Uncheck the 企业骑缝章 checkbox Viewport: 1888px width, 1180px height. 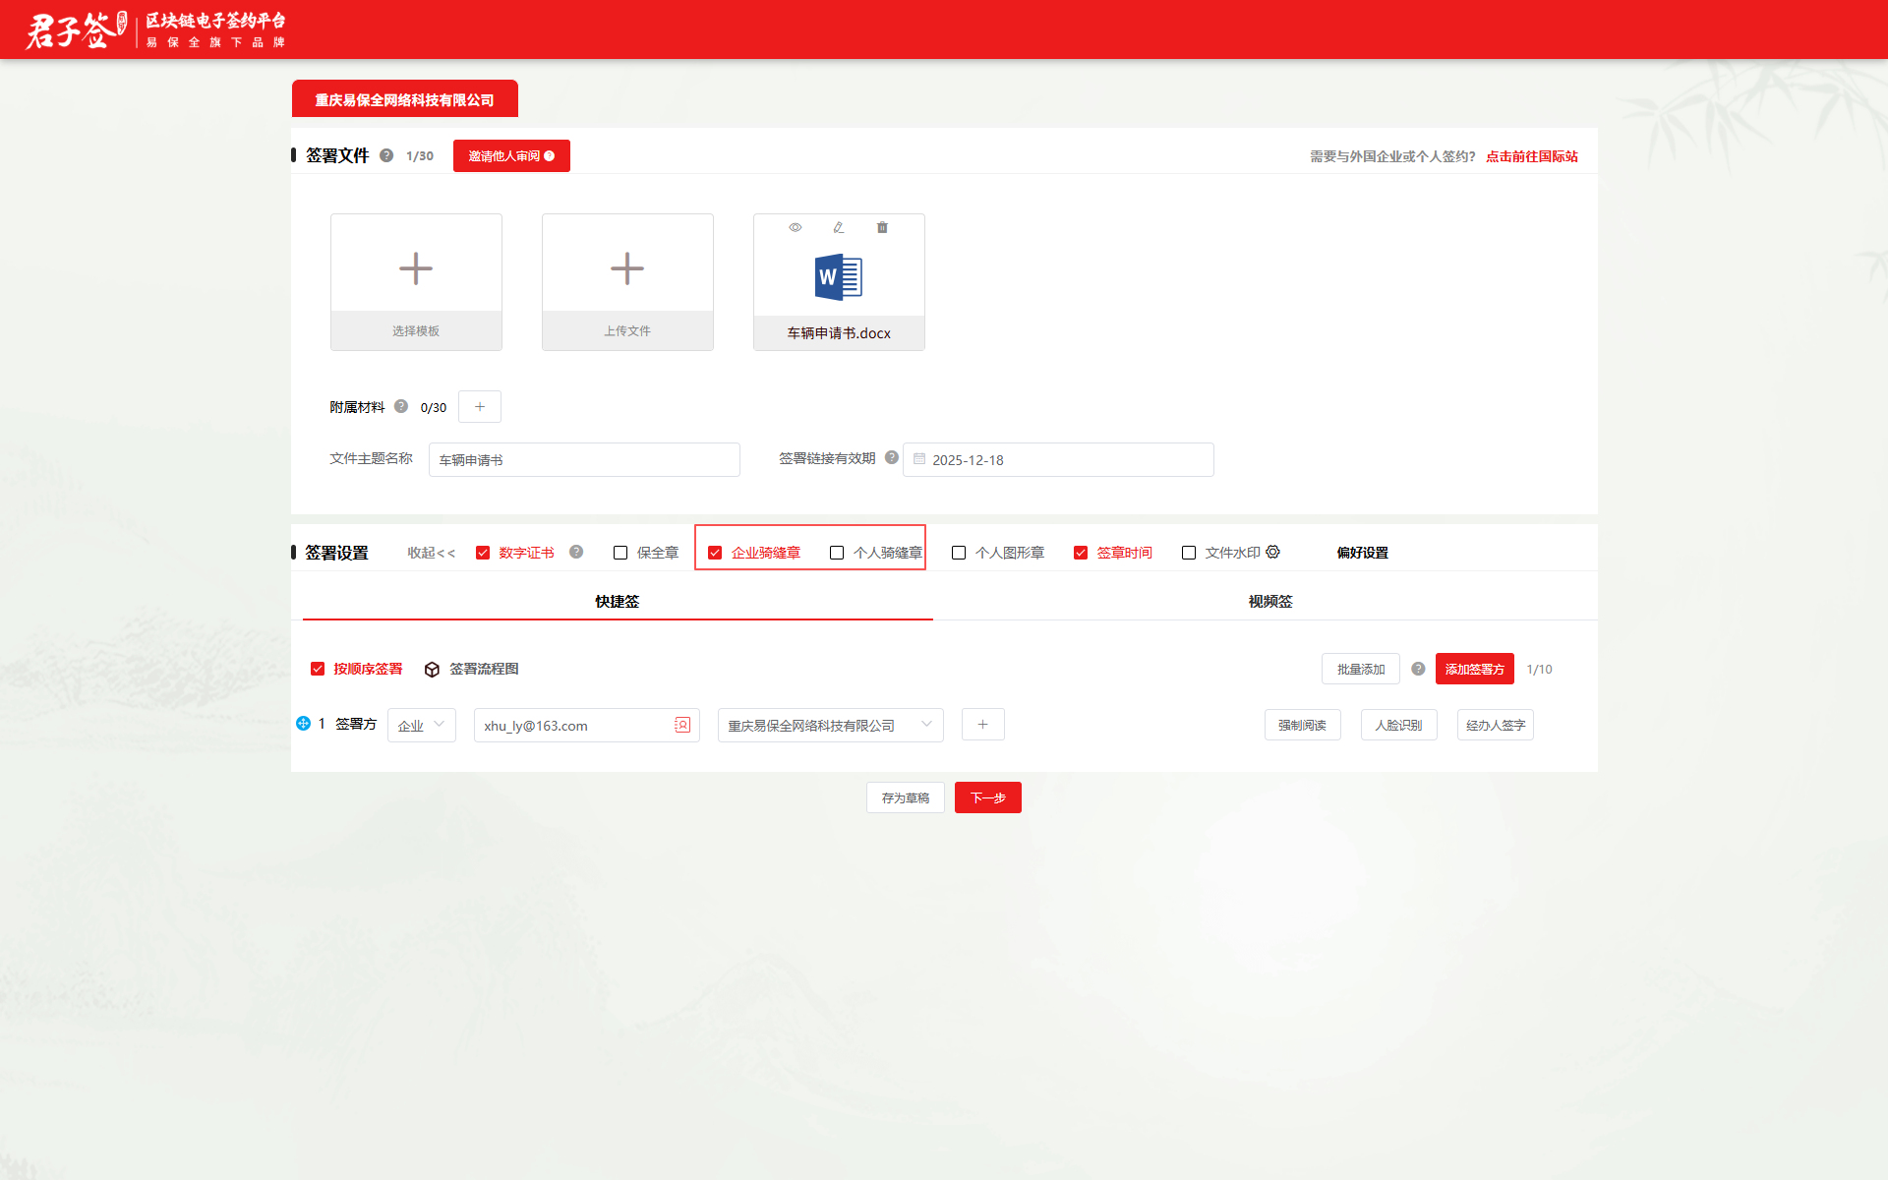click(715, 553)
